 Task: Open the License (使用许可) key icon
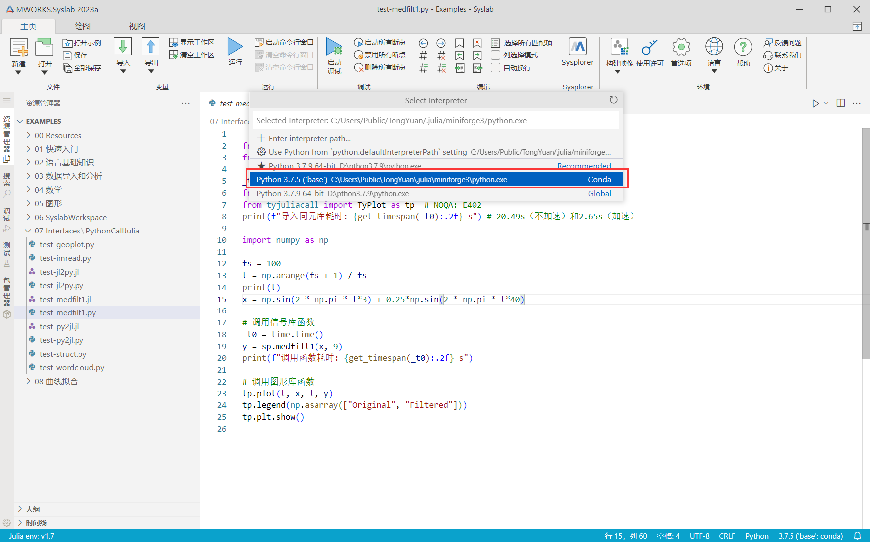click(x=649, y=48)
